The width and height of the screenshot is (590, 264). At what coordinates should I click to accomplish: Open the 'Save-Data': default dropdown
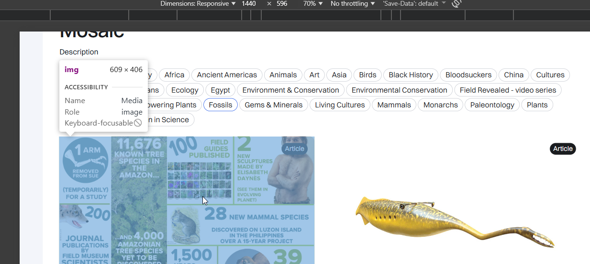(414, 4)
